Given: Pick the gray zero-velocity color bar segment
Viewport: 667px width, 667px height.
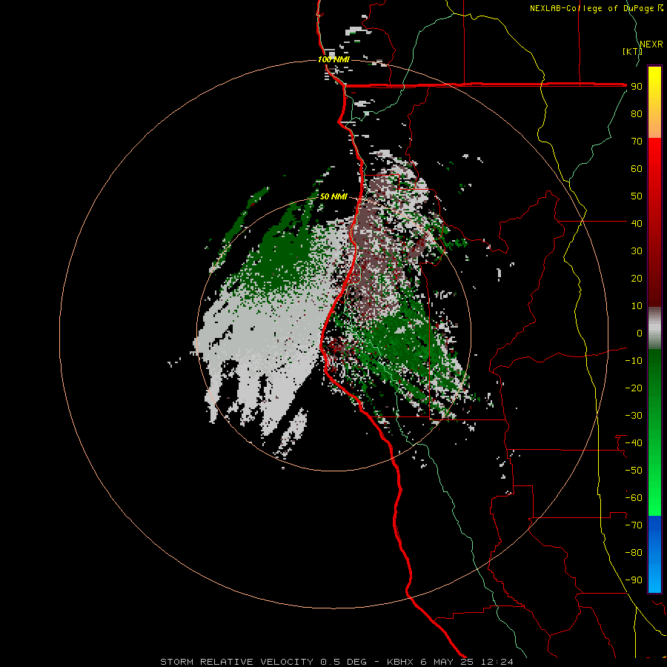Looking at the screenshot, I should click(654, 328).
